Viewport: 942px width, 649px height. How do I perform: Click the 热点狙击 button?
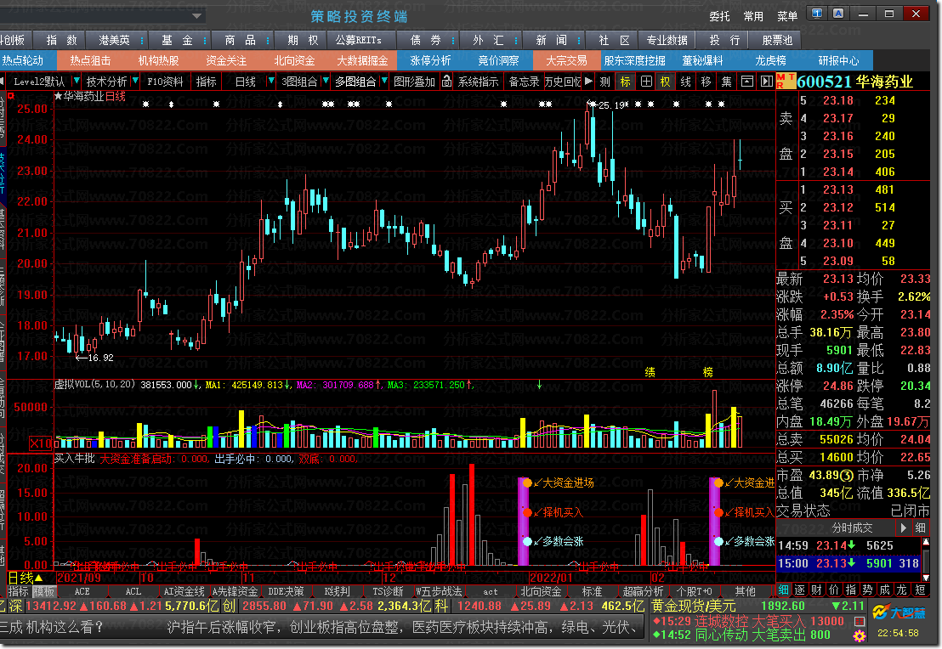click(x=90, y=60)
